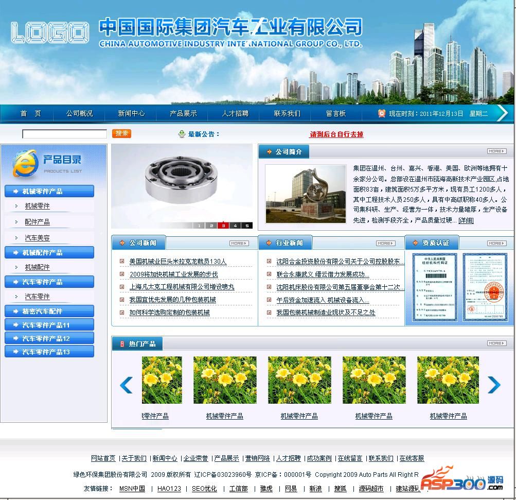Open the 公司概况 navigation item
516x500 pixels.
79,113
